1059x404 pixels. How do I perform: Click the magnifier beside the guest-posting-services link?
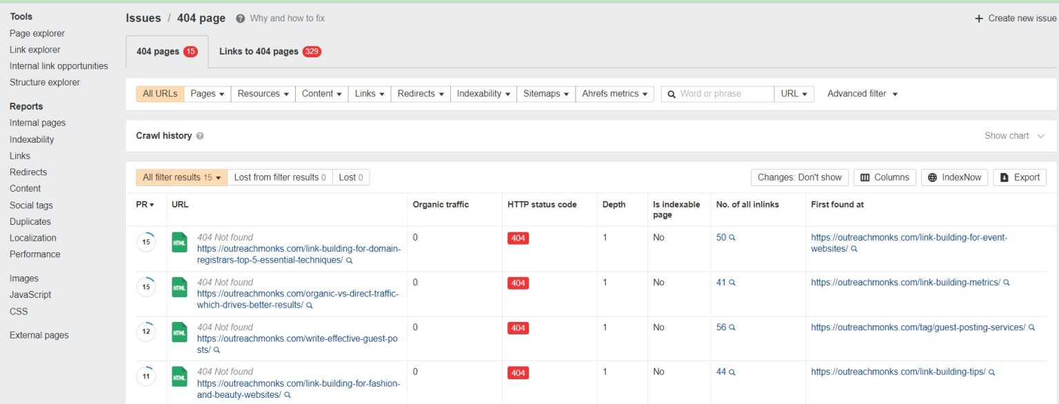pyautogui.click(x=1032, y=327)
